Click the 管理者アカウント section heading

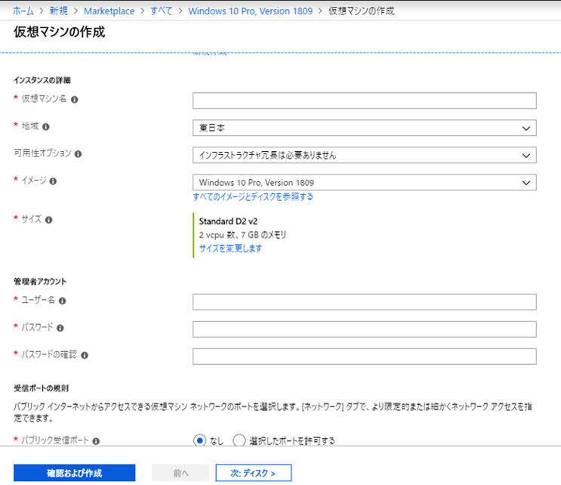pyautogui.click(x=40, y=282)
